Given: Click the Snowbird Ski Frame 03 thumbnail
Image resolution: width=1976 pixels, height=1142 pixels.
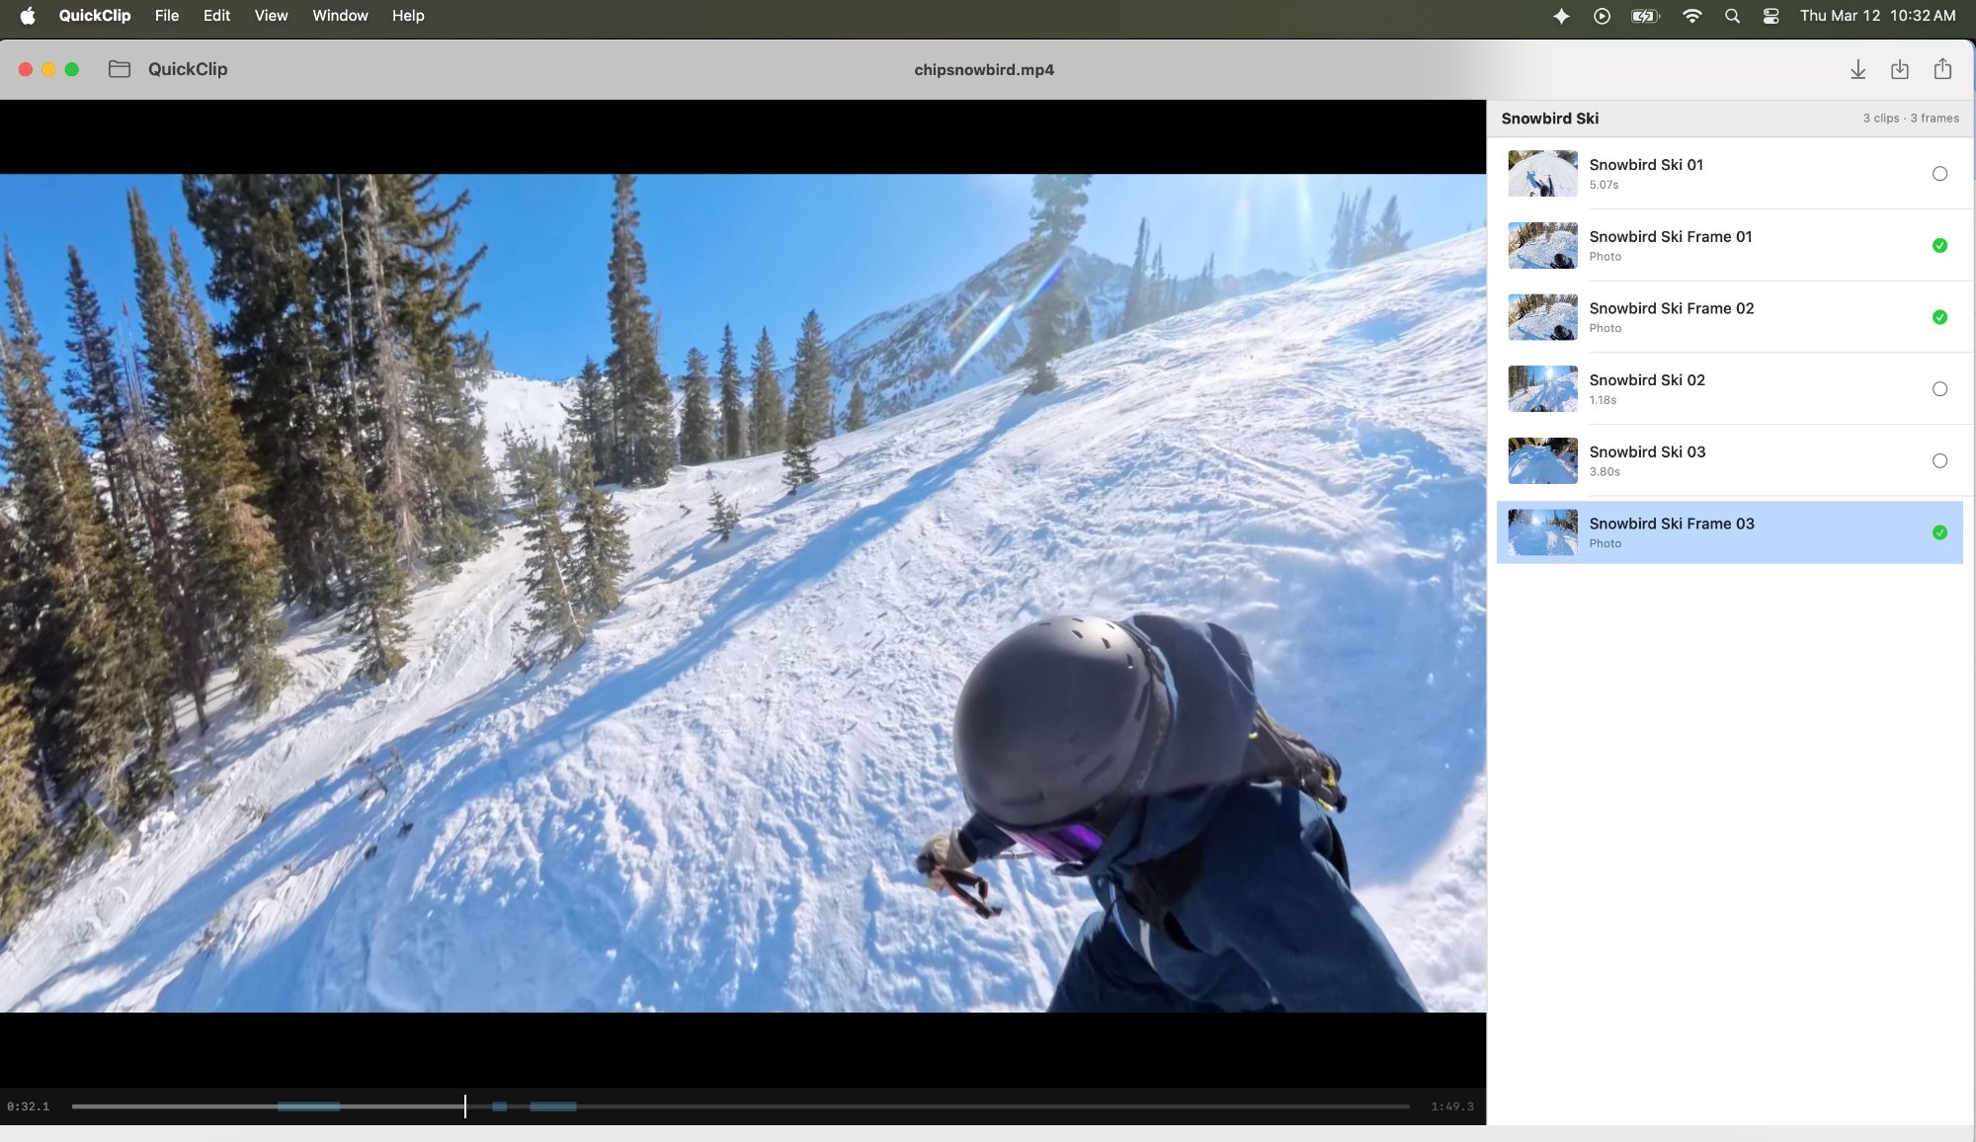Looking at the screenshot, I should coord(1541,531).
